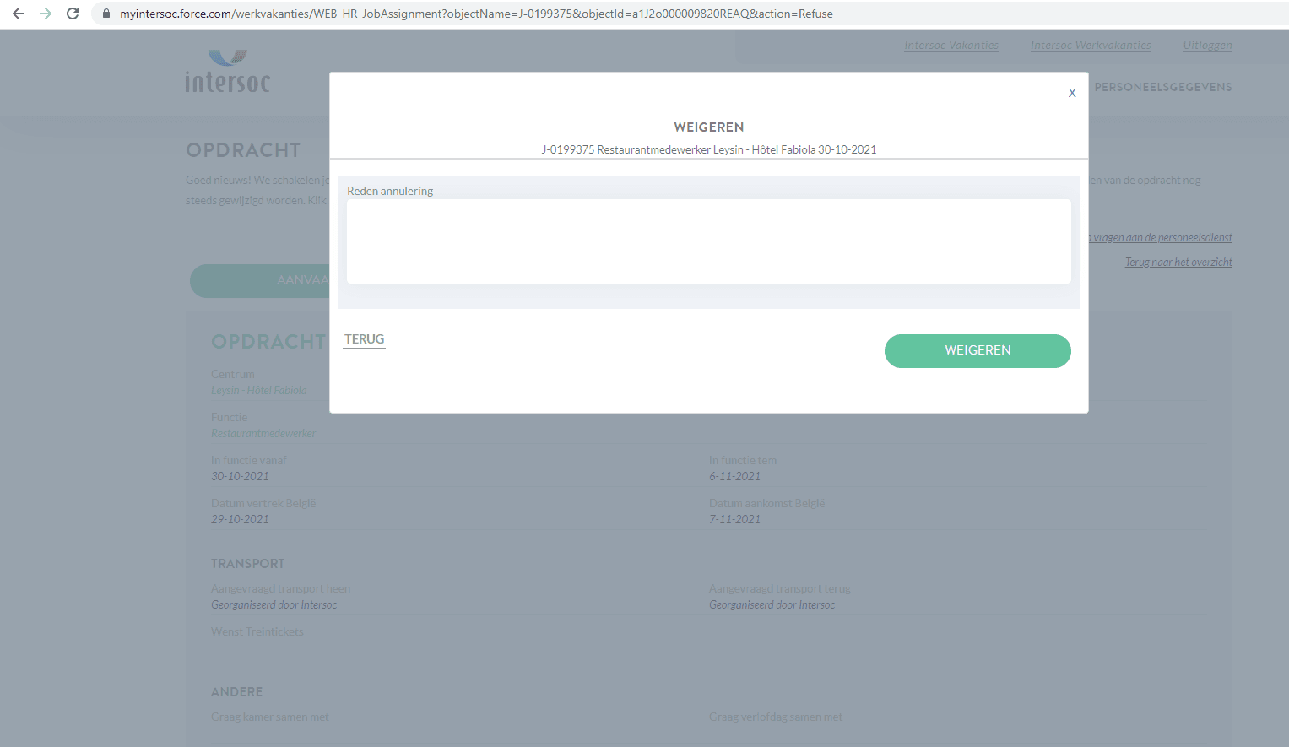Click the 'OPDRACHT' page heading at top

(243, 150)
